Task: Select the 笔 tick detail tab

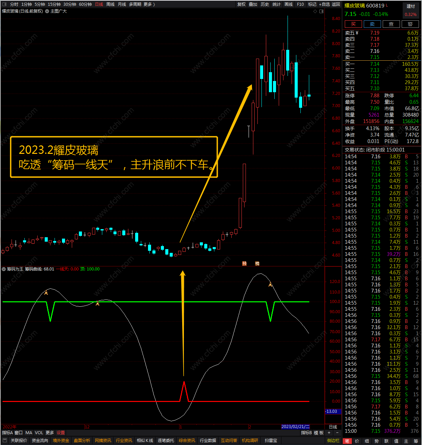Action: click(347, 441)
